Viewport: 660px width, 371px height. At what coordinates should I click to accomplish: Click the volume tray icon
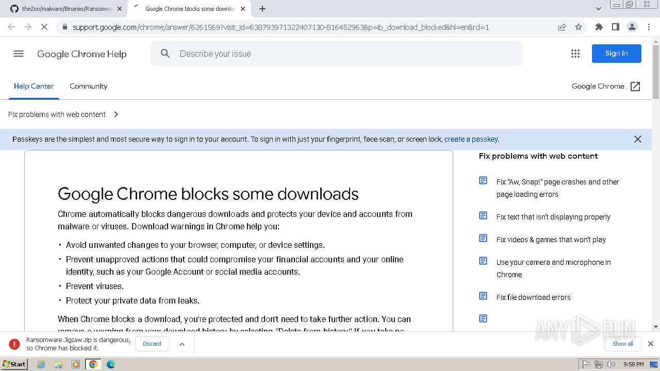point(611,364)
